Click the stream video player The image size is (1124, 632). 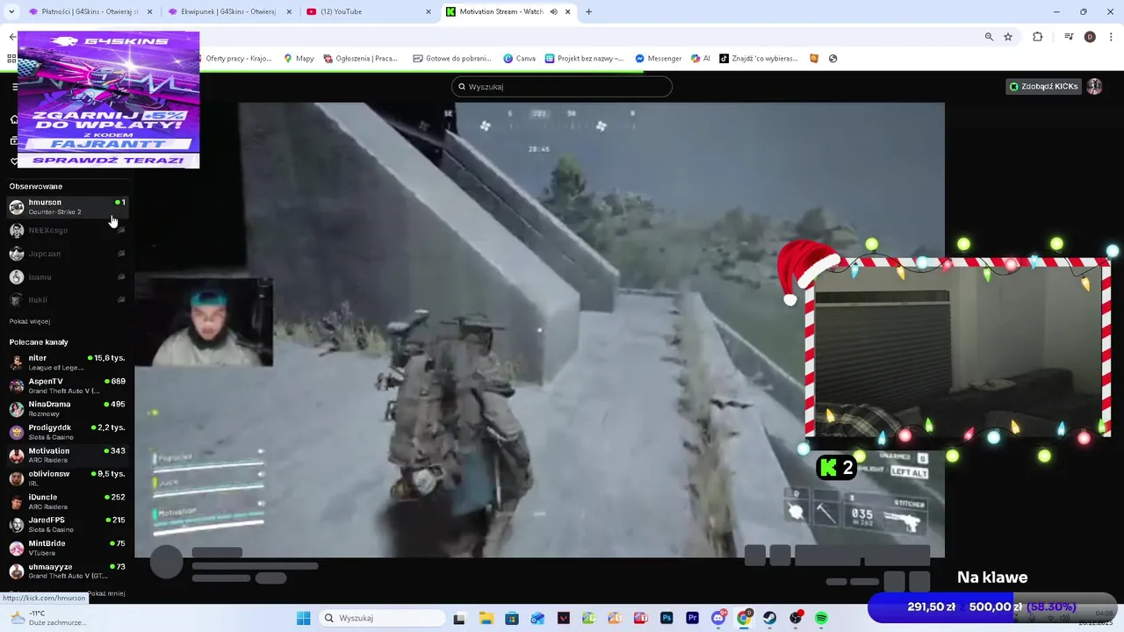click(x=539, y=329)
